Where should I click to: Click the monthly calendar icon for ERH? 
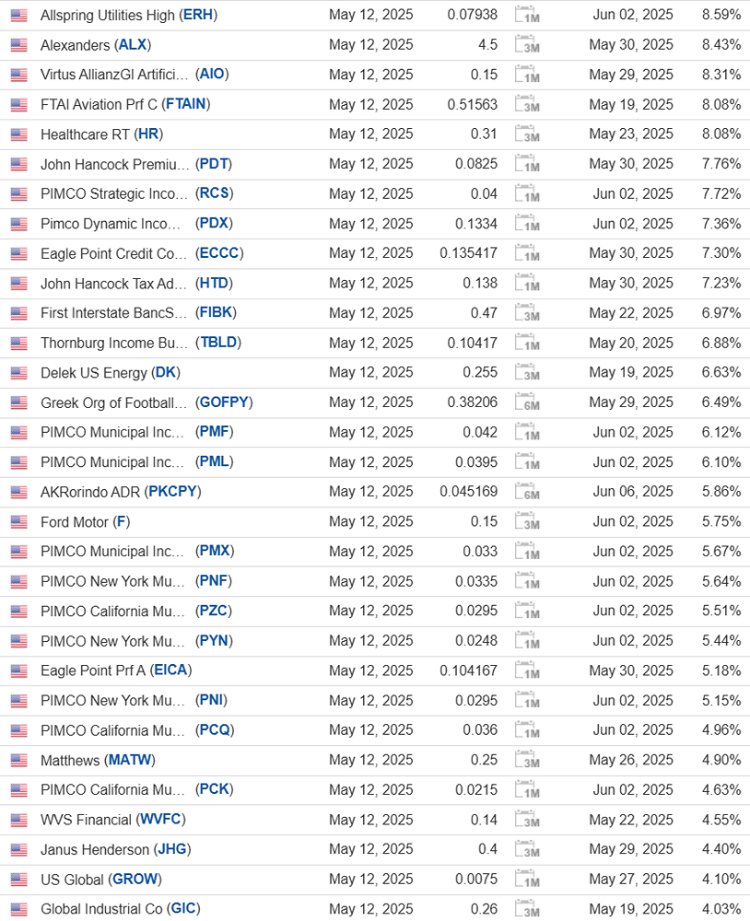point(527,16)
